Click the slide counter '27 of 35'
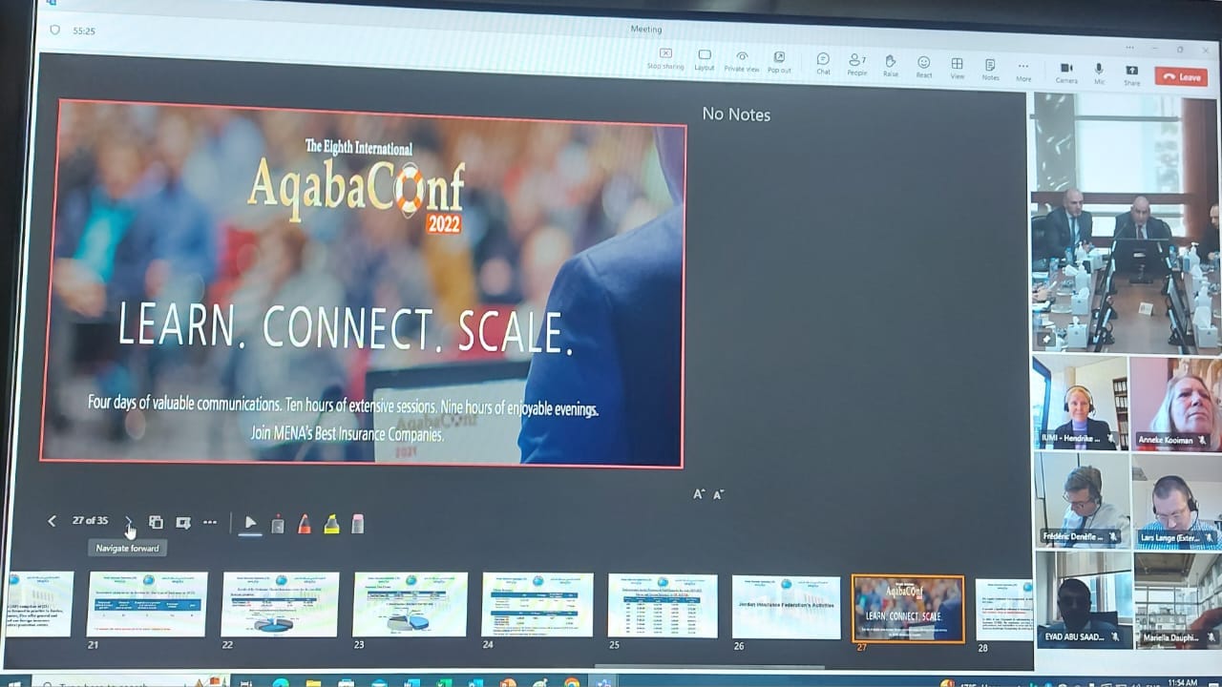 [90, 521]
